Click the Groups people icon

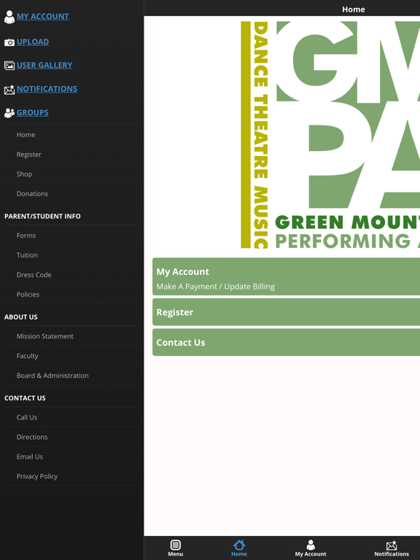(x=9, y=113)
